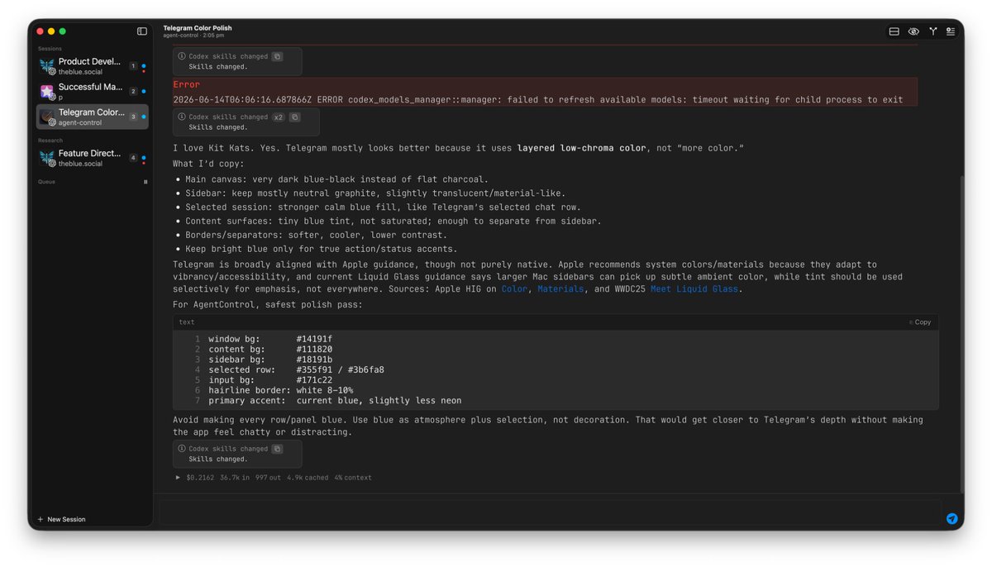Viewport: 992px width, 567px height.
Task: Click code line sidebar bg: #18191b
Action: point(270,360)
